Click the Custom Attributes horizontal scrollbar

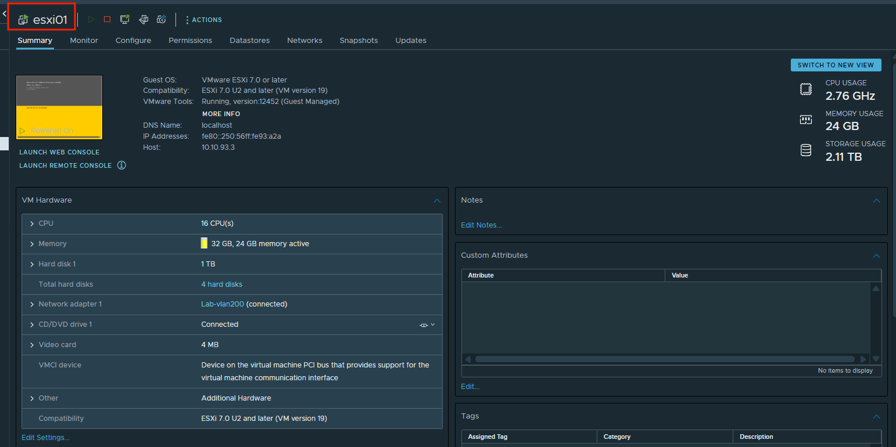tap(665, 359)
